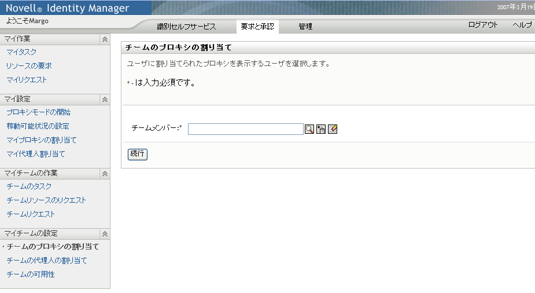
Task: Select the 要求と承認 tab
Action: [257, 26]
